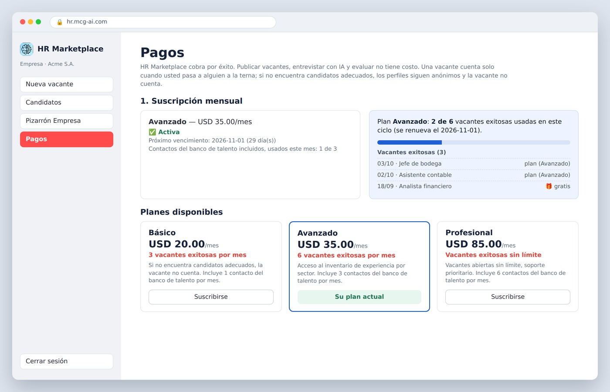Click the HR Marketplace title text
This screenshot has height=392, width=610.
click(x=71, y=49)
